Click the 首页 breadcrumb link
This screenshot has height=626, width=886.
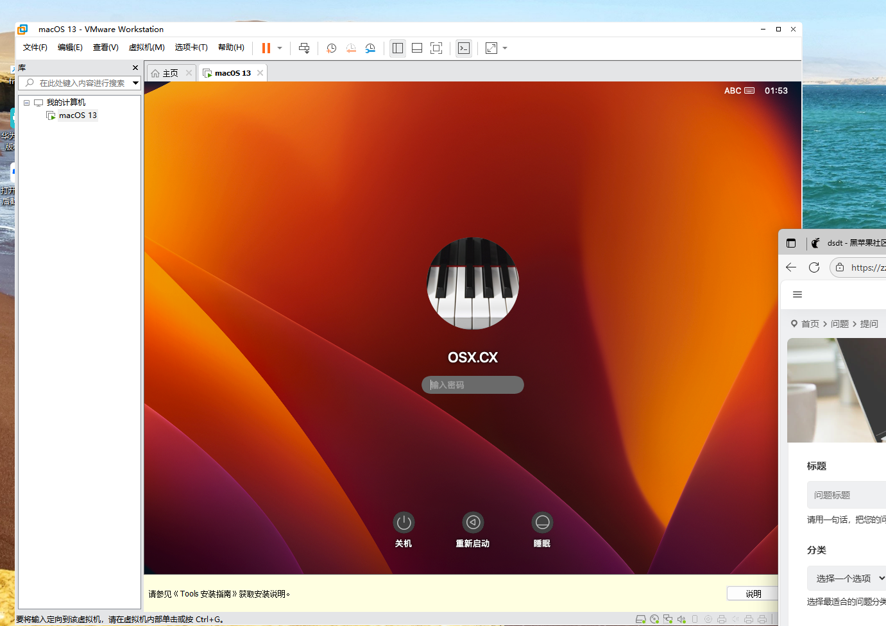click(x=810, y=324)
